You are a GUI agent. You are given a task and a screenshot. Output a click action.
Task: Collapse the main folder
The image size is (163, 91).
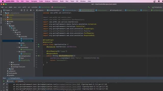tap(7, 26)
